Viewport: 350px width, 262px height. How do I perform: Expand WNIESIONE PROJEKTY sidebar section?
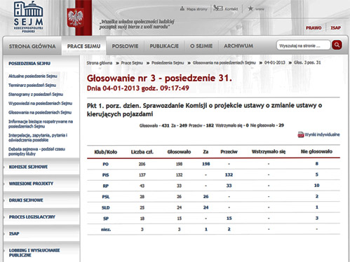click(x=31, y=184)
